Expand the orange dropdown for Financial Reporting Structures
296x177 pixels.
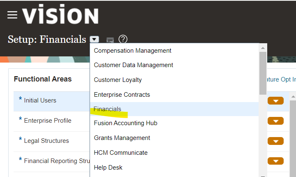275,161
